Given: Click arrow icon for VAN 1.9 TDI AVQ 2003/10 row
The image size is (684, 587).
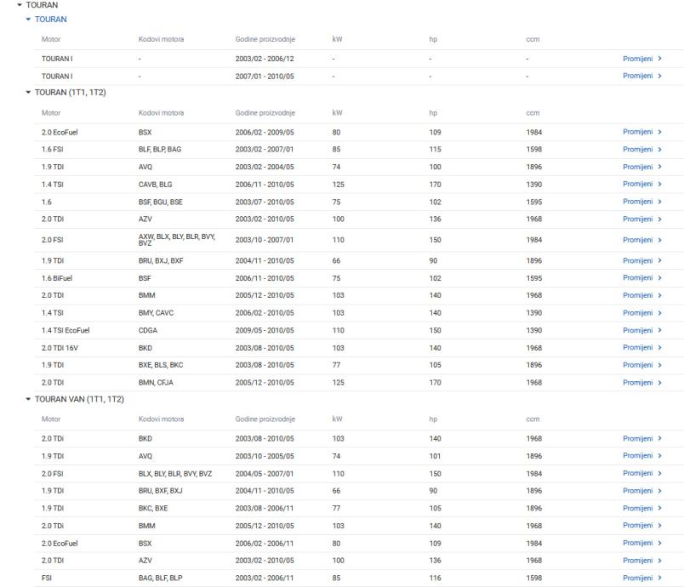Looking at the screenshot, I should 660,456.
